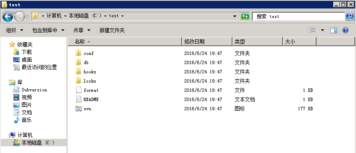356x153 pixels.
Task: Select the db folder icon
Action: 78,62
